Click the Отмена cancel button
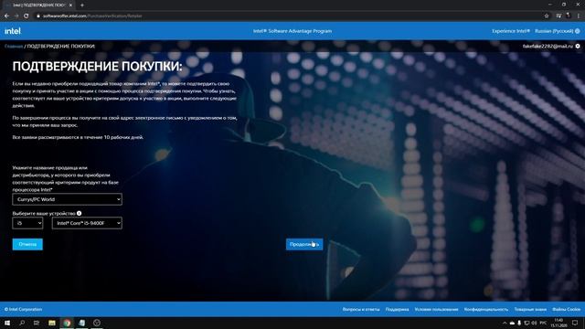Viewport: 585px width, 329px height. point(27,244)
